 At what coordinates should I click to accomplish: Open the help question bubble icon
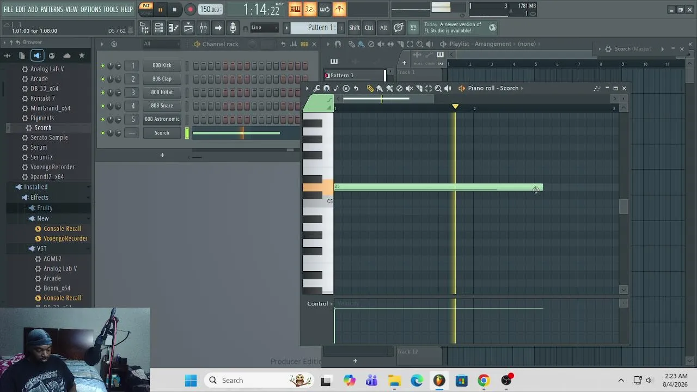tap(399, 28)
